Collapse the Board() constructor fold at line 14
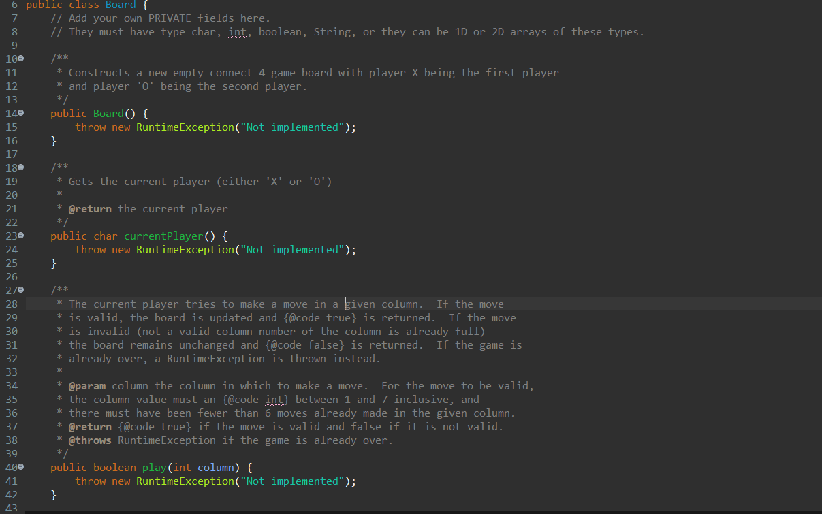This screenshot has width=822, height=514. click(x=20, y=114)
